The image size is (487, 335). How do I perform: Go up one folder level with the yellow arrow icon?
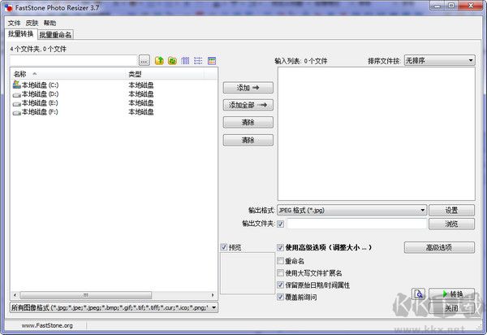159,61
